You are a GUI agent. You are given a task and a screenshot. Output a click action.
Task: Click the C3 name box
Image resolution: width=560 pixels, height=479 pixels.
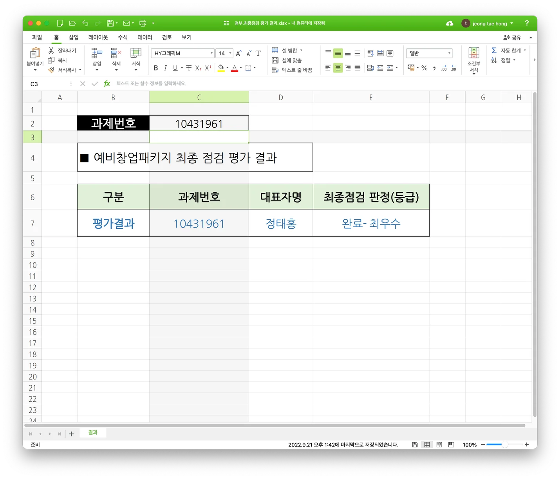[x=47, y=84]
